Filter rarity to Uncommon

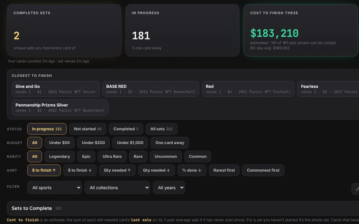point(166,156)
